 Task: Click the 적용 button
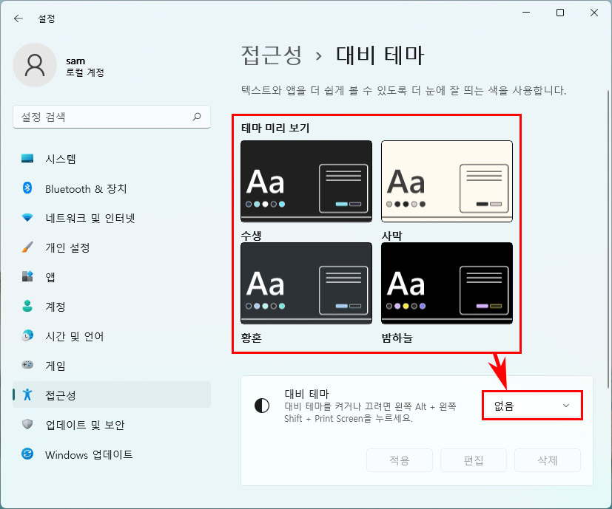[399, 460]
